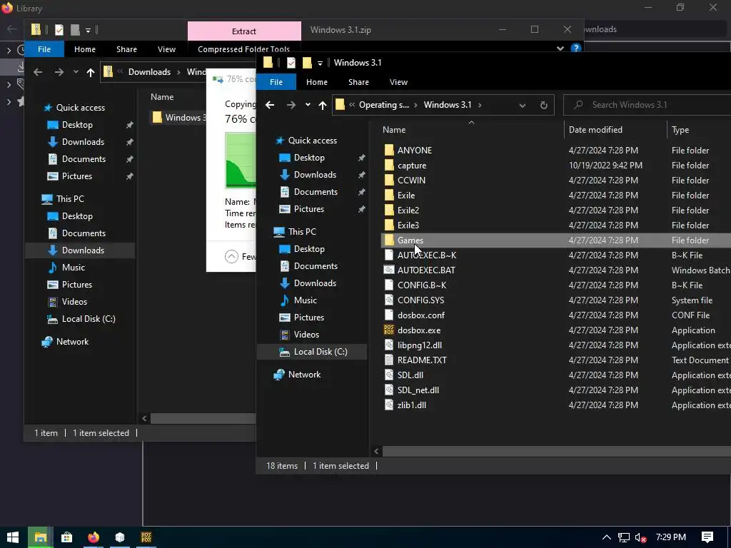Open Firefox from taskbar
This screenshot has height=548, width=731.
94,537
